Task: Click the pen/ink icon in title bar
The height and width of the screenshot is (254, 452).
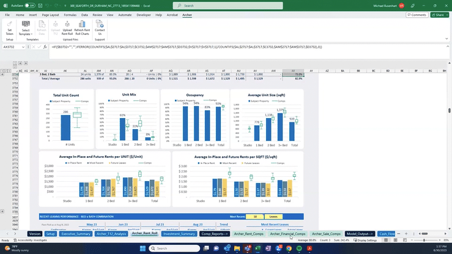Action: coord(413,6)
